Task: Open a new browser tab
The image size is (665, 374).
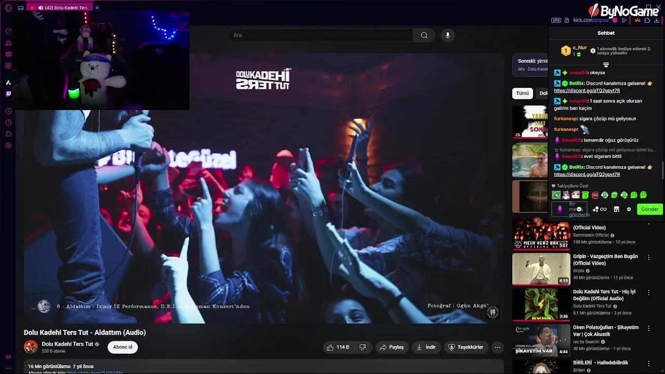Action: [x=97, y=8]
